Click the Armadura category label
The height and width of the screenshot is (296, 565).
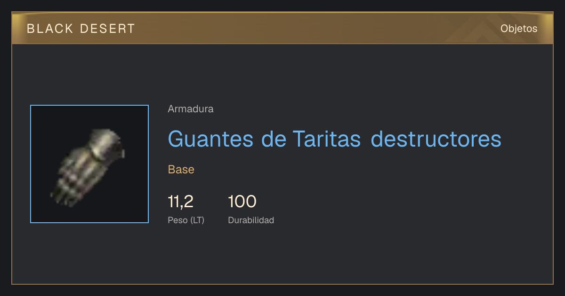tap(191, 109)
